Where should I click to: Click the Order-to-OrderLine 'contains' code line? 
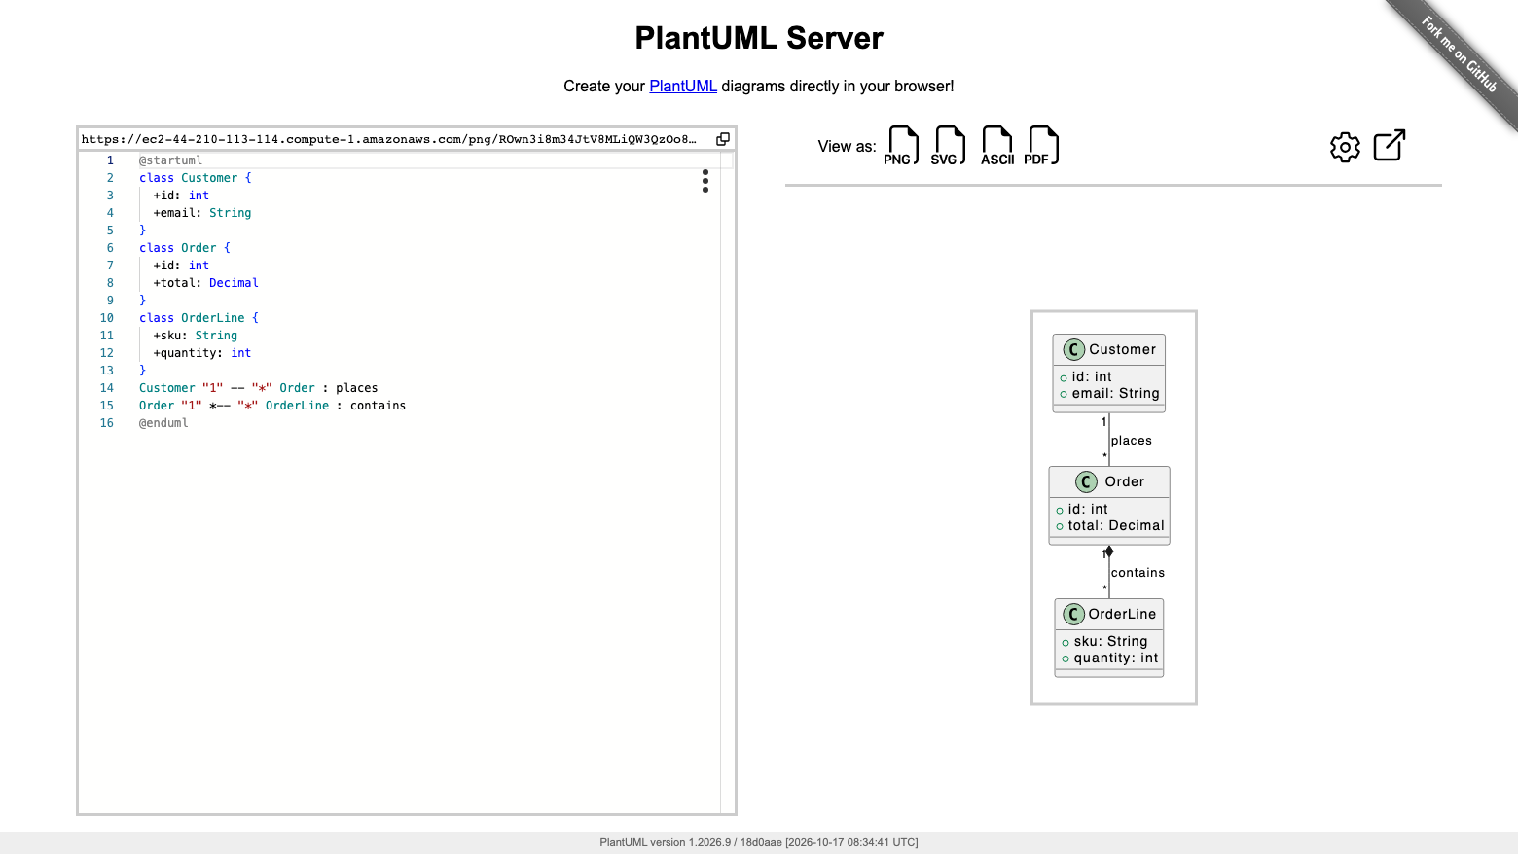point(272,406)
